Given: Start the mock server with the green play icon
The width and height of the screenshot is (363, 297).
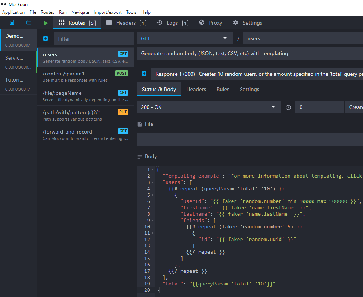Looking at the screenshot, I should 45,23.
